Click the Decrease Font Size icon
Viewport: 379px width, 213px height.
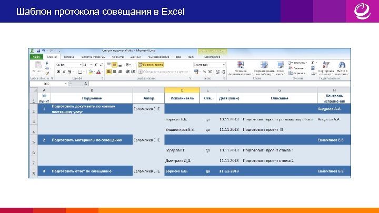(x=101, y=65)
